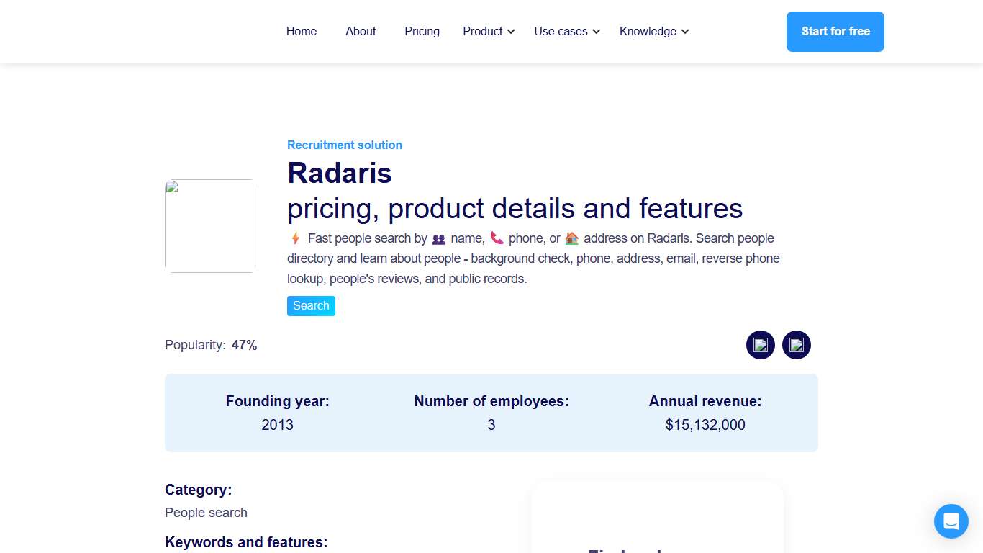The height and width of the screenshot is (553, 983).
Task: Open the Knowledge dropdown menu
Action: coord(653,32)
